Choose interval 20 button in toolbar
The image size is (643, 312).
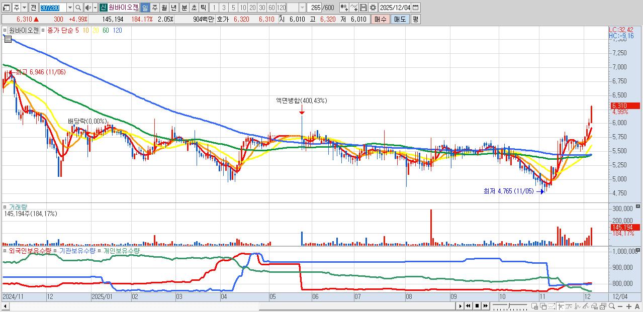pyautogui.click(x=252, y=8)
